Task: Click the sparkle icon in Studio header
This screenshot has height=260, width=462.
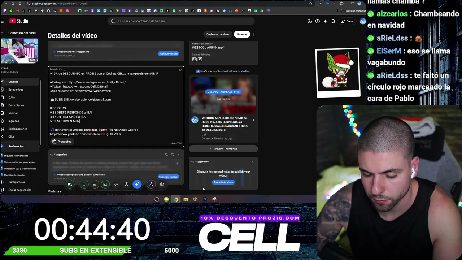Action: [325, 21]
